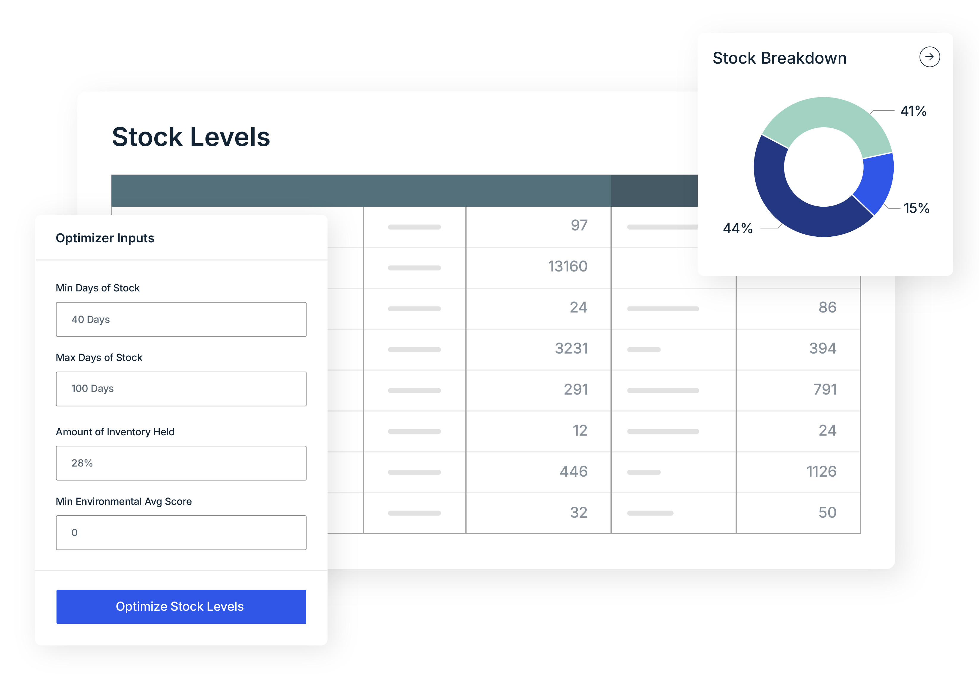Click the Amount of Inventory Held label
The width and height of the screenshot is (979, 694).
(115, 432)
